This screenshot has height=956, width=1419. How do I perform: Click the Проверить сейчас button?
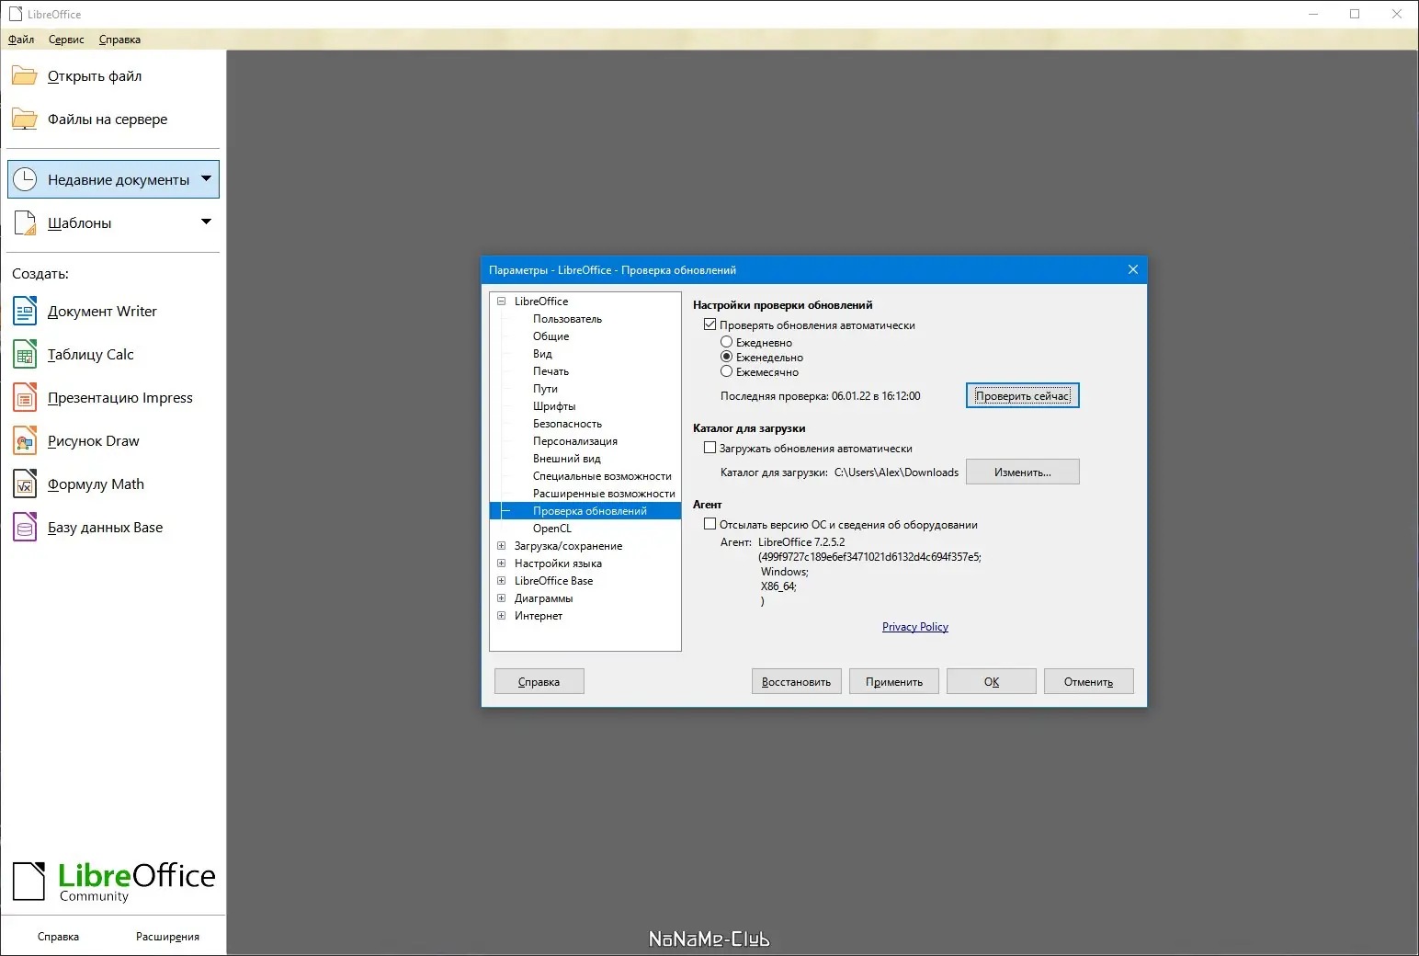point(1022,395)
